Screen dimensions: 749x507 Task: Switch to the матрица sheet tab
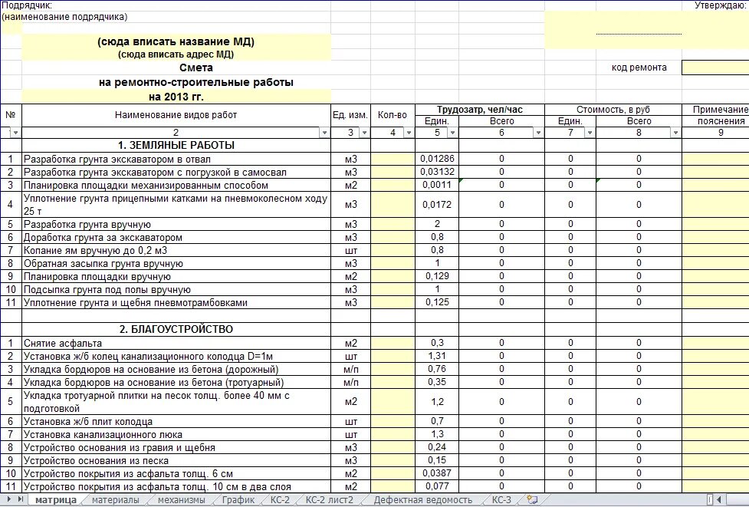55,500
